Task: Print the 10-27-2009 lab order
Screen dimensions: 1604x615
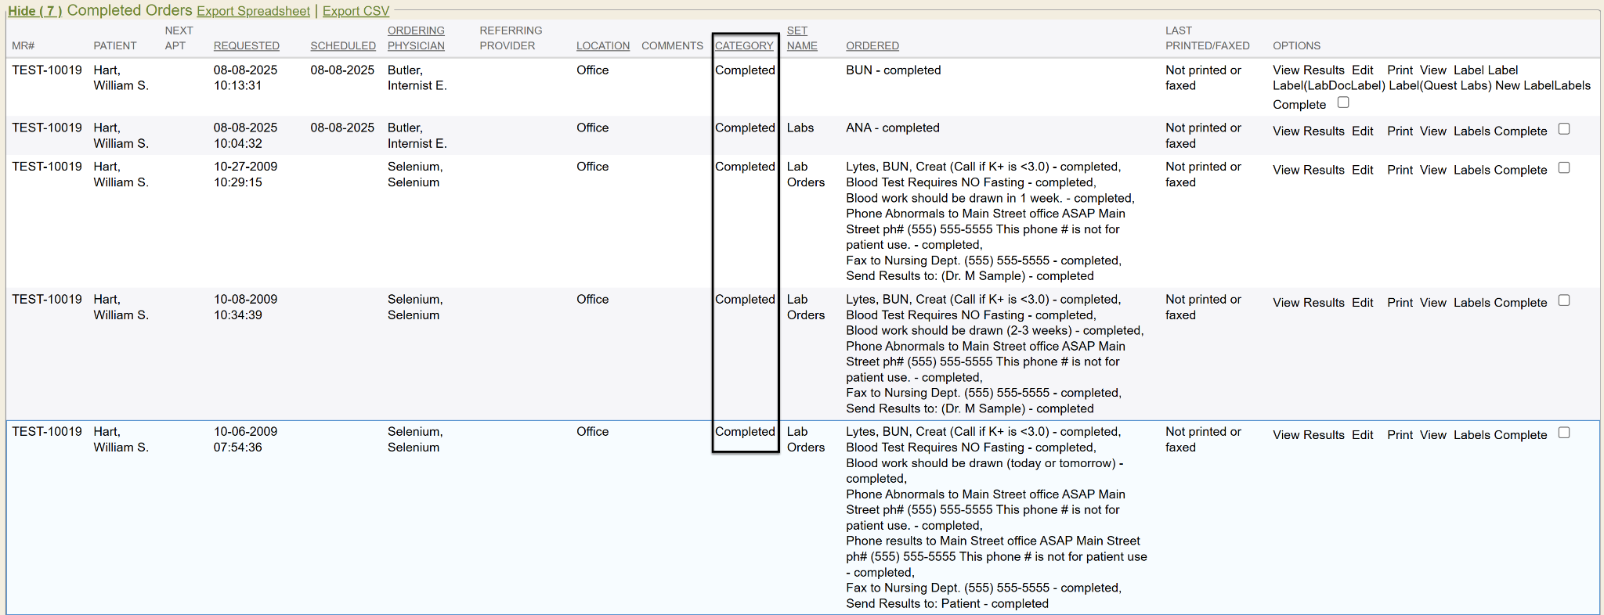Action: [x=1399, y=170]
